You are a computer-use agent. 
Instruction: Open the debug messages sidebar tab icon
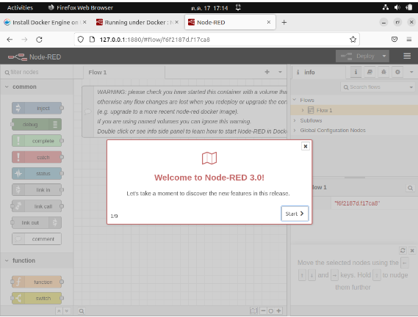383,72
